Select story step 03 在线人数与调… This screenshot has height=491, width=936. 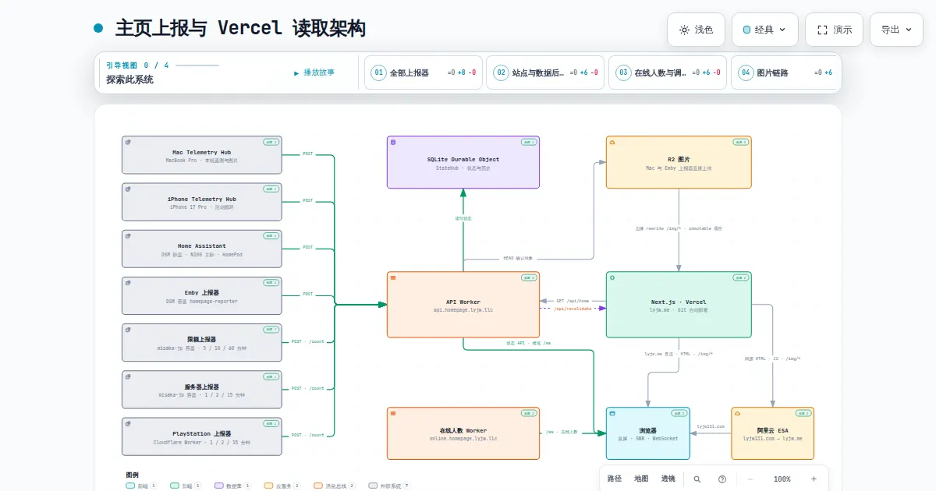click(668, 72)
